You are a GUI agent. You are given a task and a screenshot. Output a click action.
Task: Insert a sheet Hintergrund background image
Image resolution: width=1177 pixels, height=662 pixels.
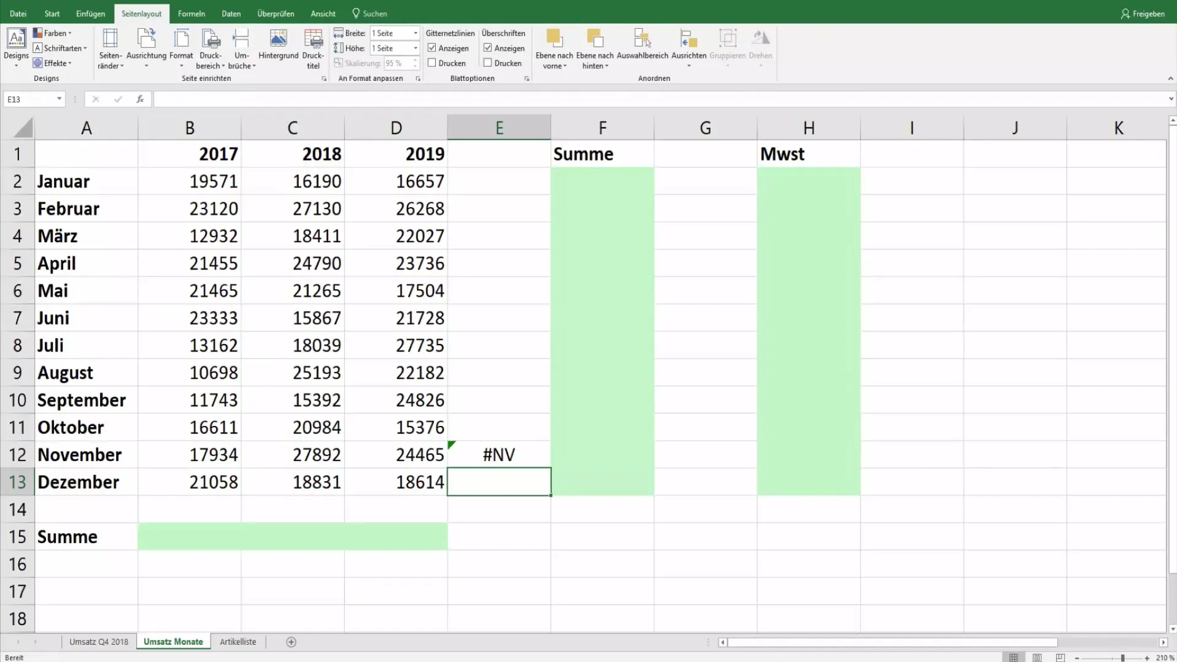[278, 44]
